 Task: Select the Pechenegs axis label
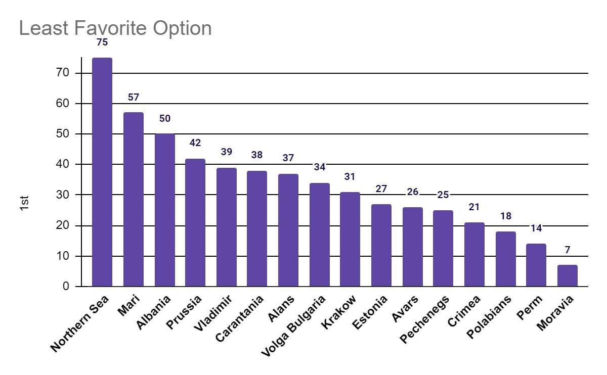[x=426, y=319]
